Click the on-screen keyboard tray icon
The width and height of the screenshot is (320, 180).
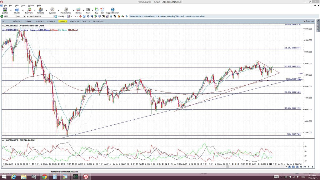(276, 177)
